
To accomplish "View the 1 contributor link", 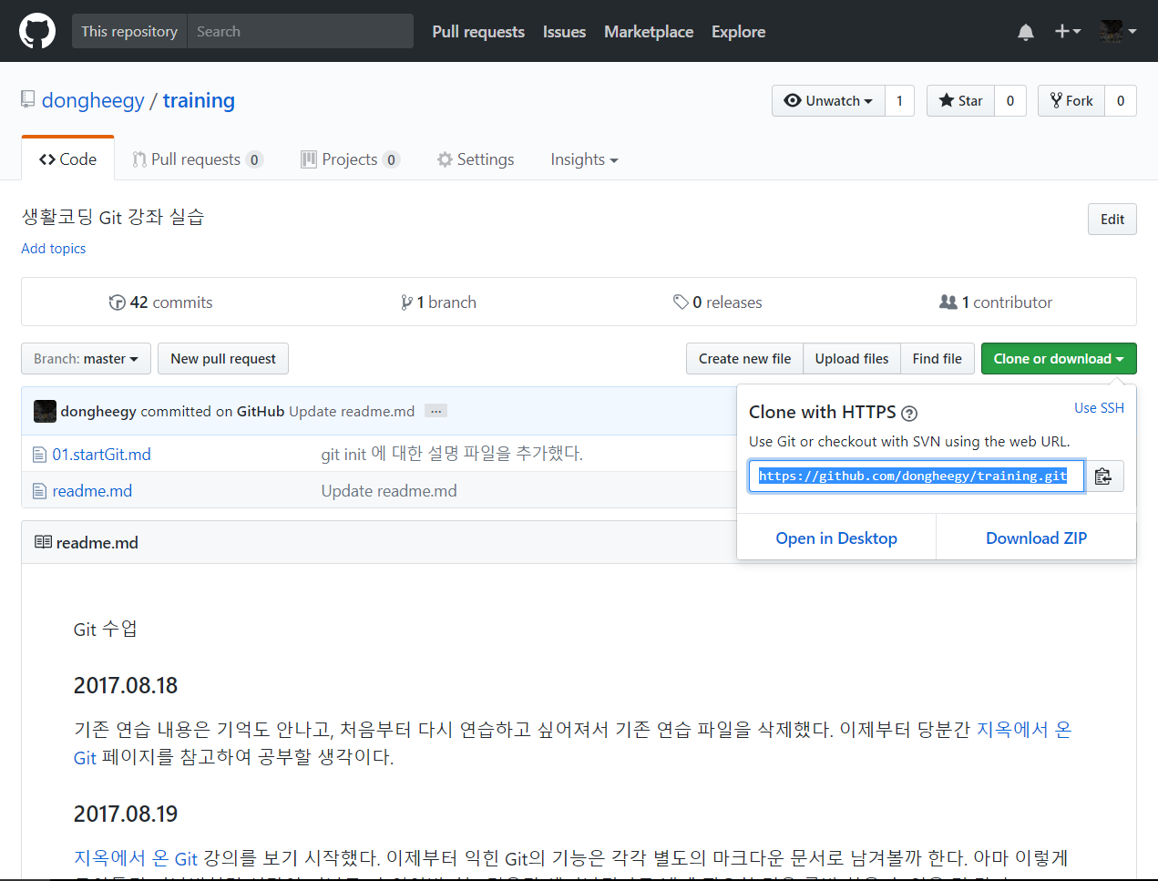I will pos(996,302).
